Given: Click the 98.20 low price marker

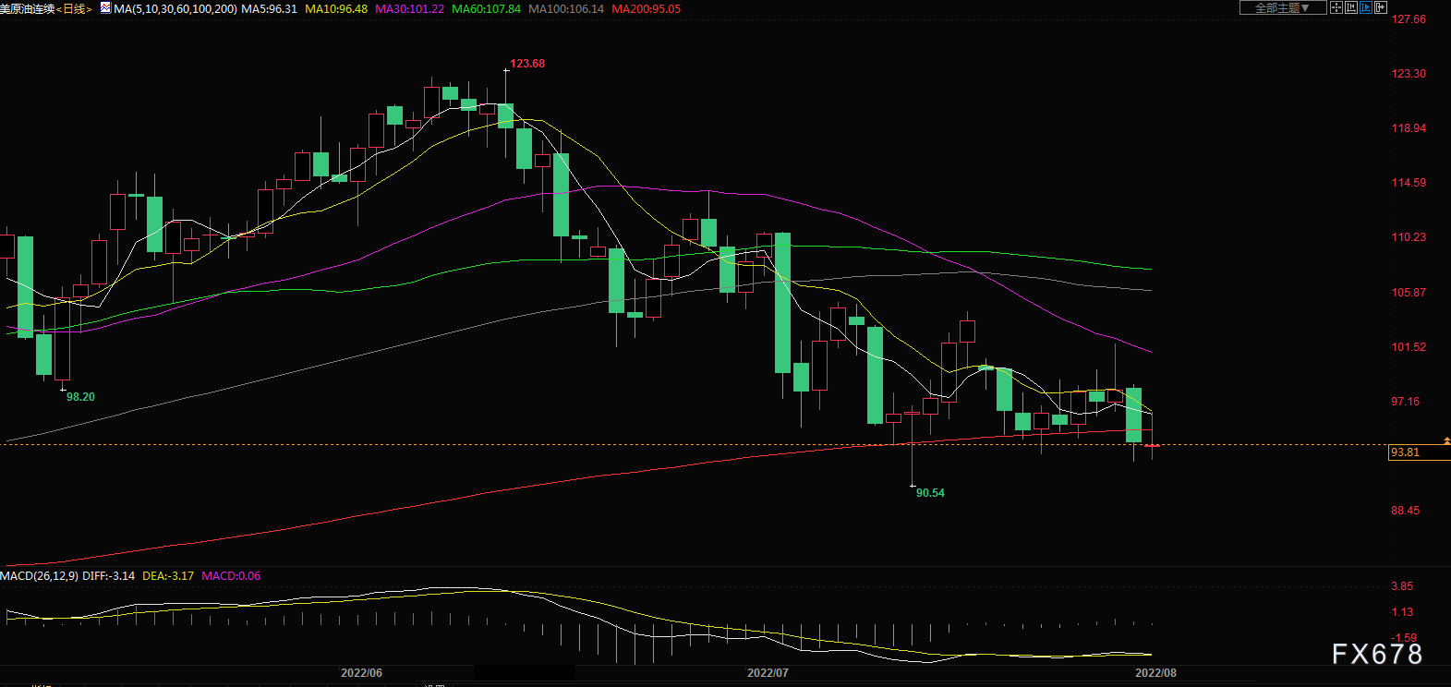Looking at the screenshot, I should pyautogui.click(x=80, y=397).
